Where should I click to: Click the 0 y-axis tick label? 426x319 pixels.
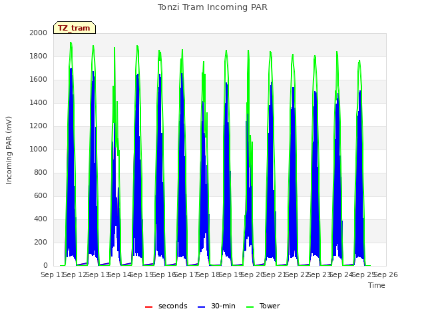click(x=45, y=266)
